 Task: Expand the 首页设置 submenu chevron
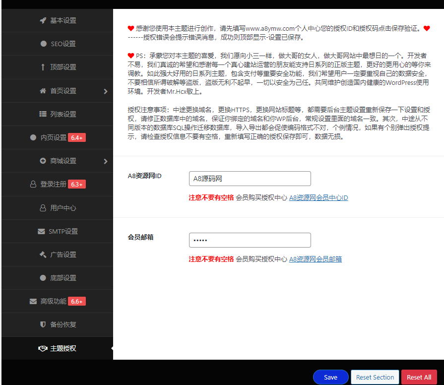pyautogui.click(x=105, y=90)
